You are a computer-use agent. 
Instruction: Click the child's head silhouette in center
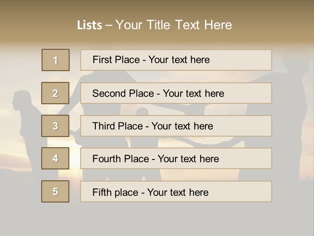(x=142, y=111)
